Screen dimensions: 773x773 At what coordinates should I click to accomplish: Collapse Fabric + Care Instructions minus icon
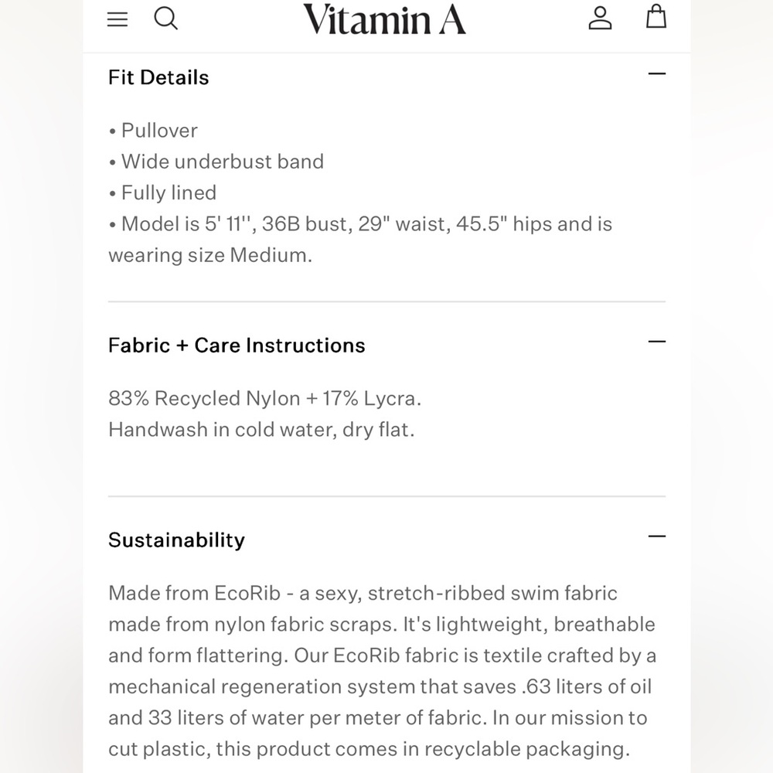(656, 342)
